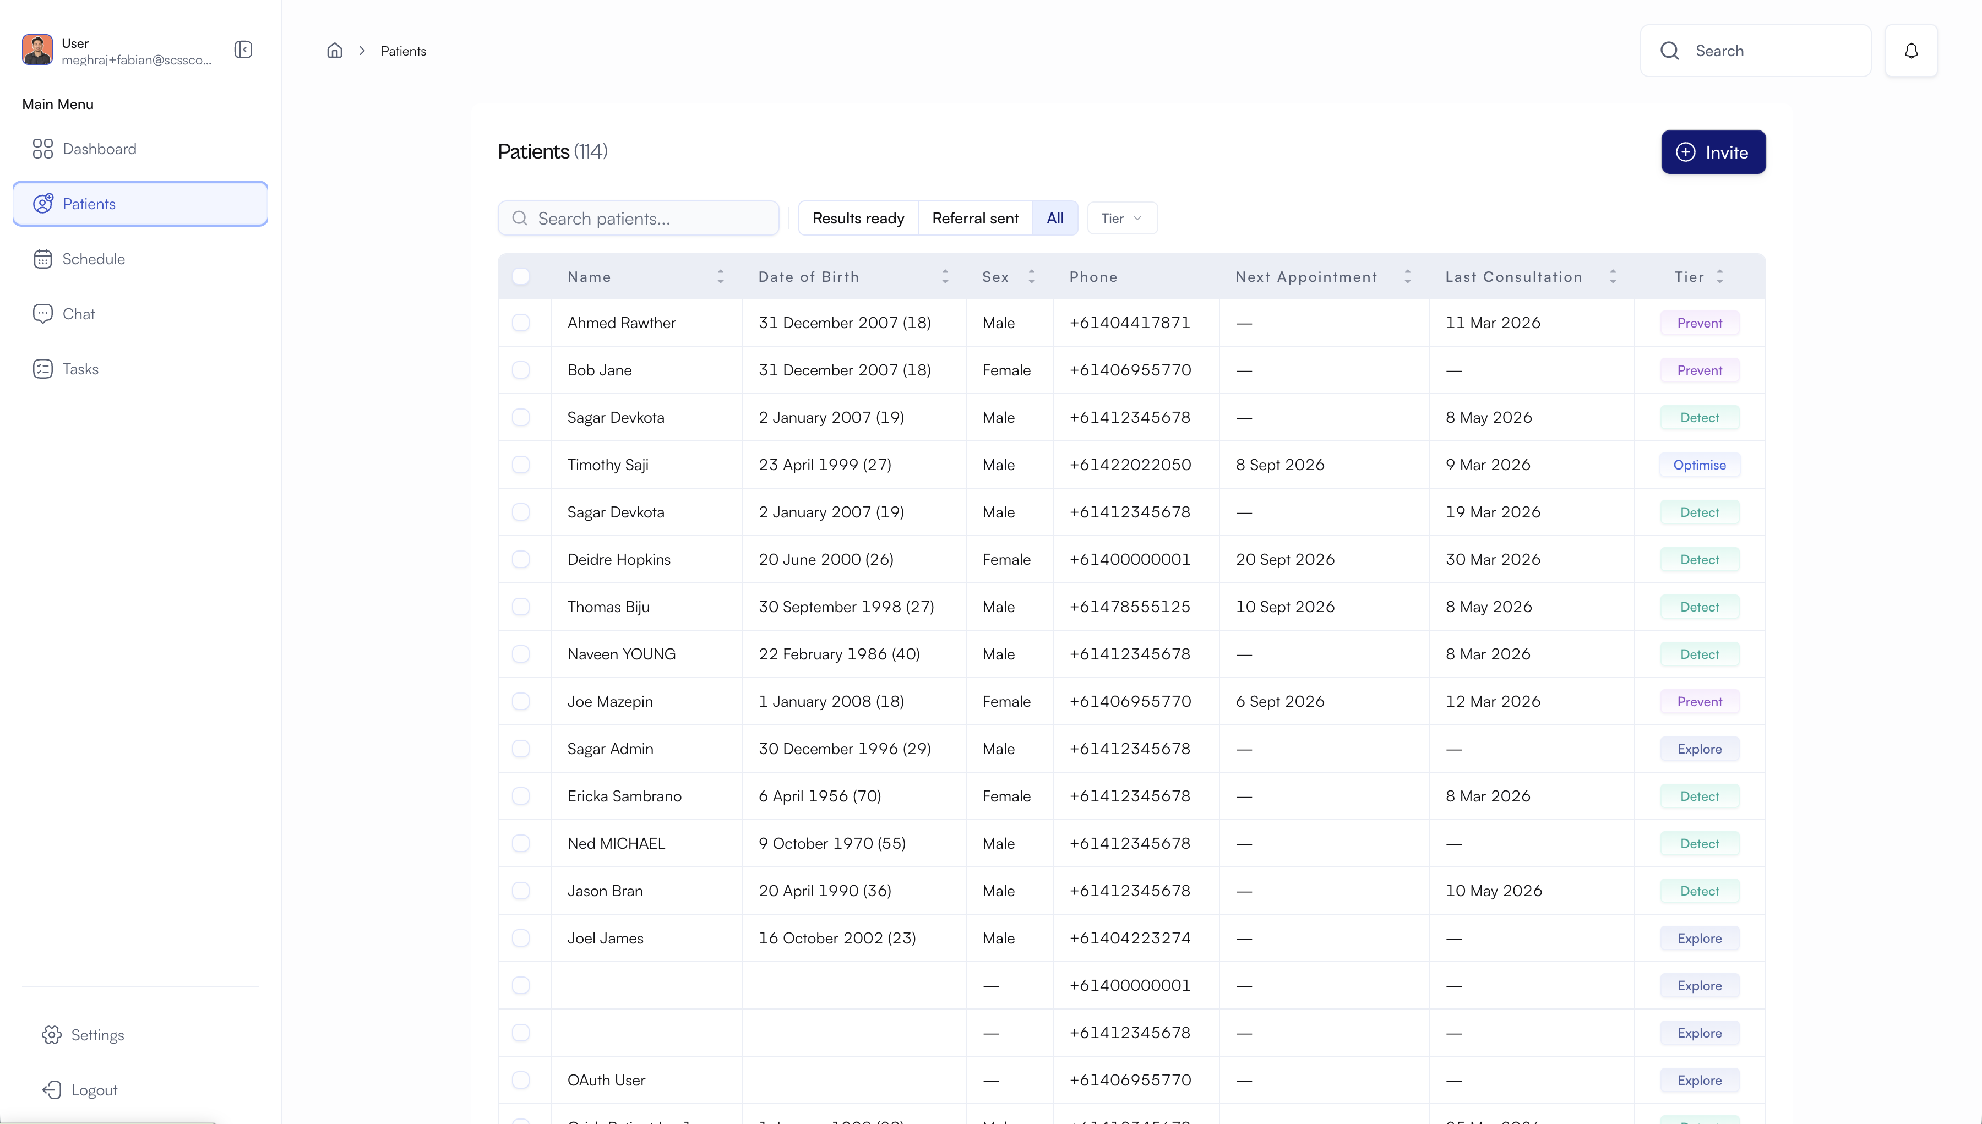The image size is (1982, 1124).
Task: Click 20 Sept 2026 appointment cell
Action: (x=1285, y=560)
